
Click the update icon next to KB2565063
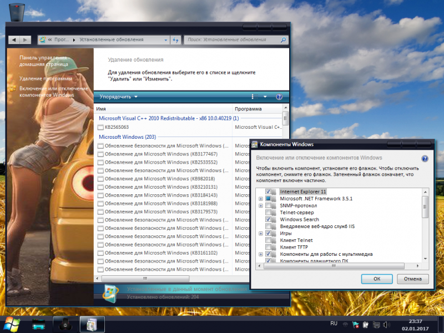pyautogui.click(x=100, y=128)
